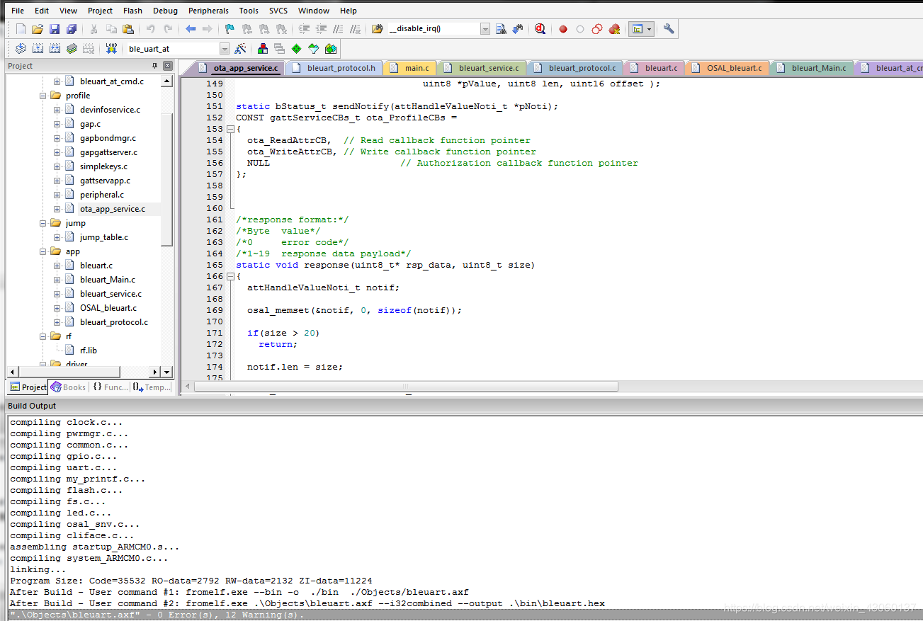Click the Uncomment selection icon
Image resolution: width=923 pixels, height=621 pixels.
tap(355, 29)
